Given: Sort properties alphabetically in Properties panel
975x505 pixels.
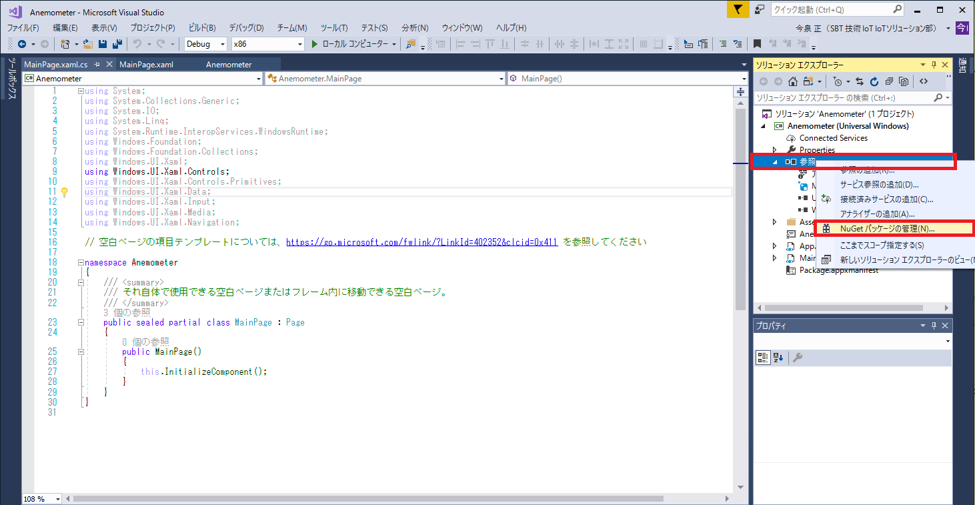Looking at the screenshot, I should [778, 358].
